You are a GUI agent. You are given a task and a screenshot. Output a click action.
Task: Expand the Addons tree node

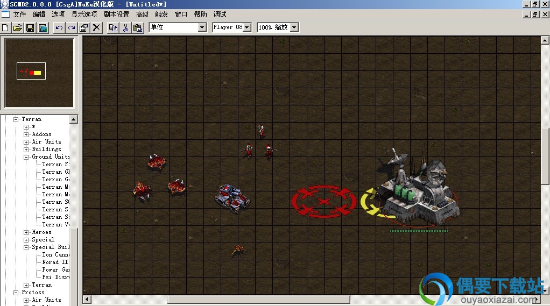26,134
